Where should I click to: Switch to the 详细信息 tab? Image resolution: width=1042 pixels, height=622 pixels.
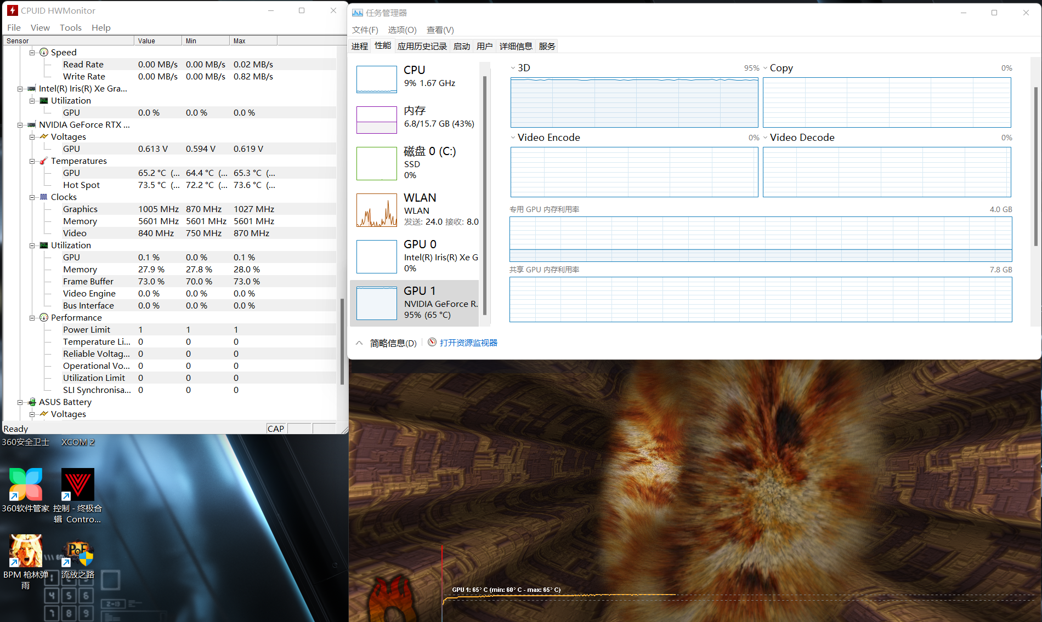516,46
